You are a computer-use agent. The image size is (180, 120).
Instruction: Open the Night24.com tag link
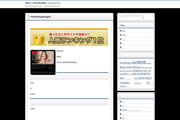coord(140,70)
